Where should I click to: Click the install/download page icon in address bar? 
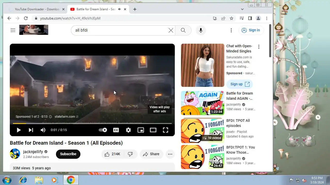[x=215, y=18]
